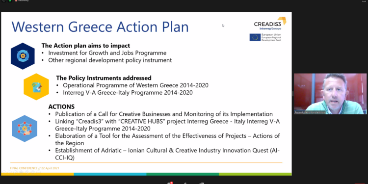
Task: Click the light blue hexagon network icon
Action: point(25,129)
